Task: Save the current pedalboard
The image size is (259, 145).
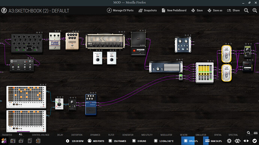Action: pos(197,10)
